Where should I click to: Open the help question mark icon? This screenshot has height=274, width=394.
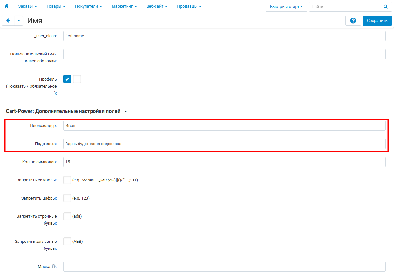pos(353,21)
